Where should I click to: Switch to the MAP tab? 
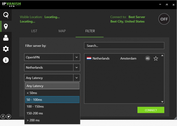pyautogui.click(x=62, y=31)
